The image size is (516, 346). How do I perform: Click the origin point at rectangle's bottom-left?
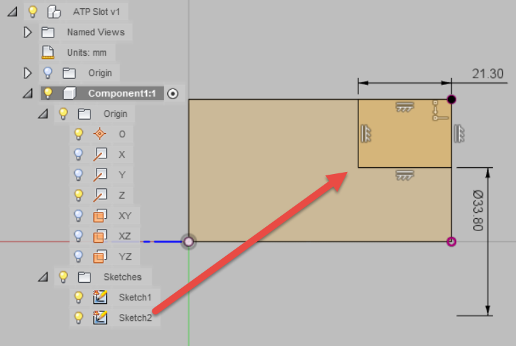(188, 242)
